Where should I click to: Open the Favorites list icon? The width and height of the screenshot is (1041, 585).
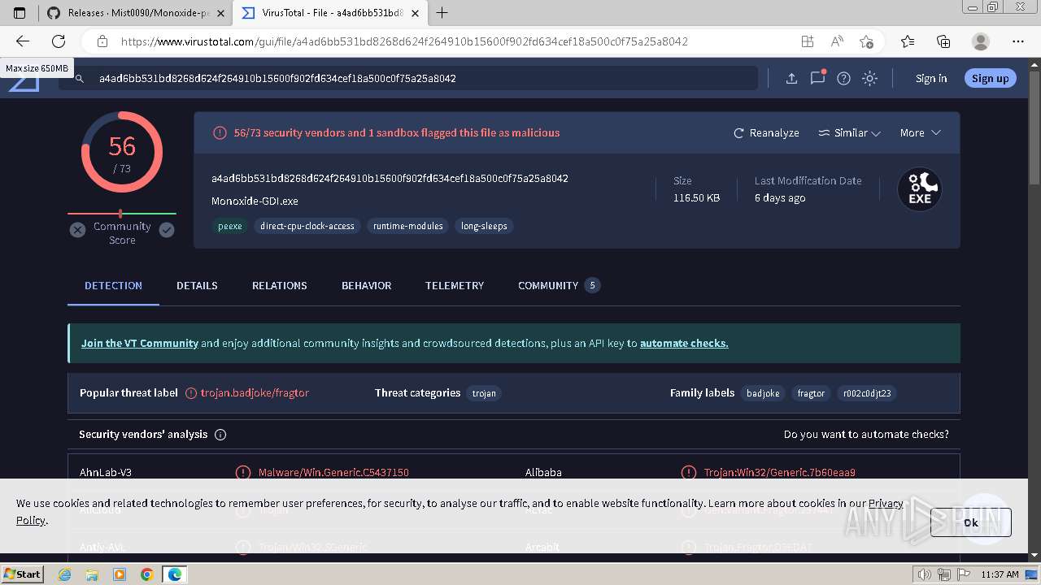tap(908, 41)
